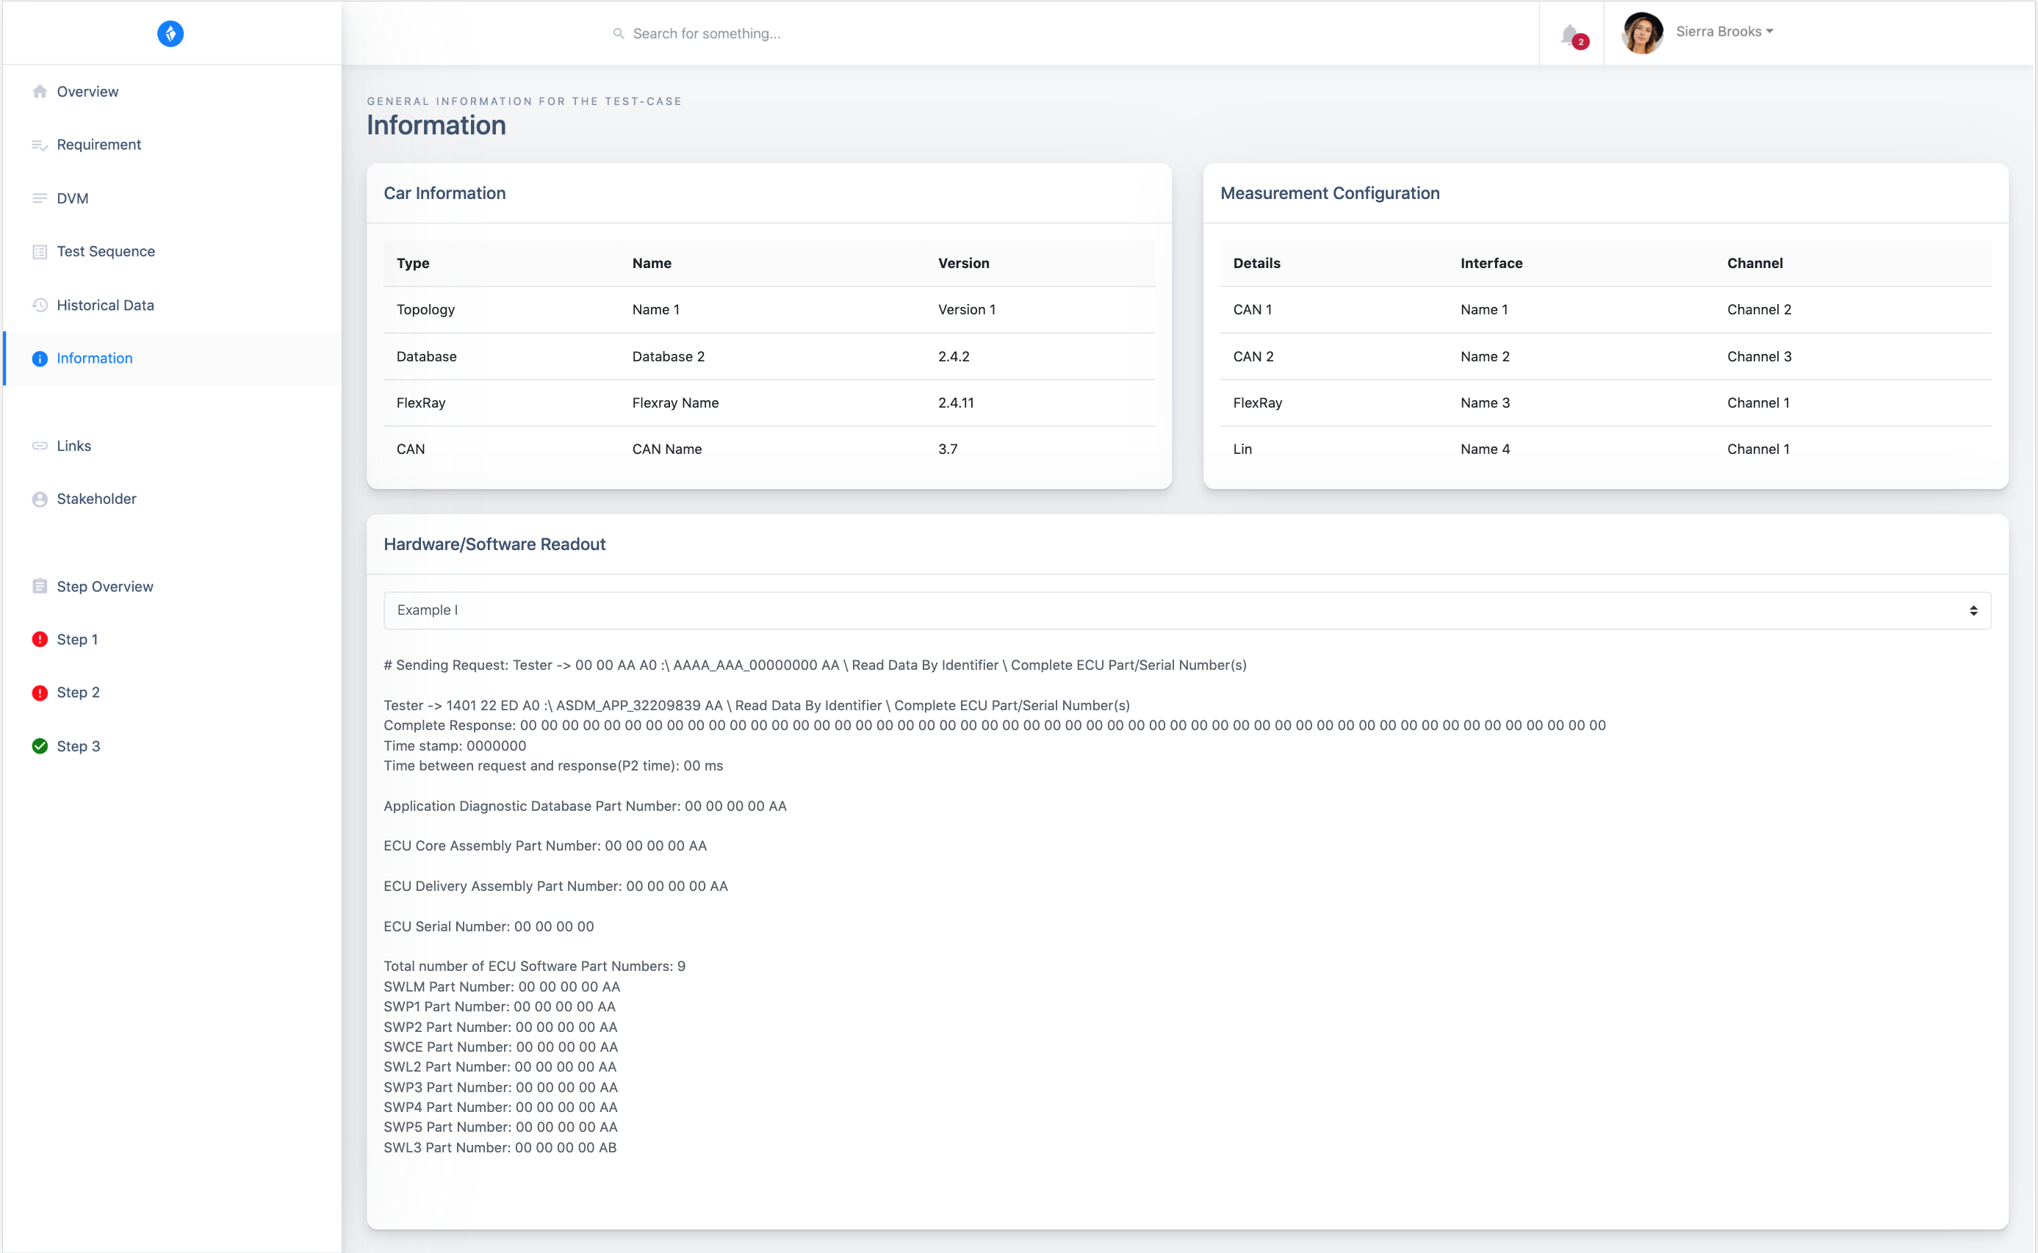Click the 'ECU Serial Number: 00 00 00 00' line
2038x1253 pixels.
pyautogui.click(x=488, y=926)
